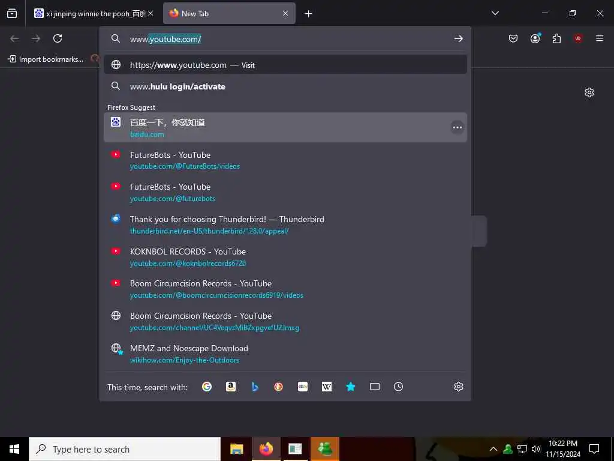Open Firefox View icon in tab strip

pos(12,13)
